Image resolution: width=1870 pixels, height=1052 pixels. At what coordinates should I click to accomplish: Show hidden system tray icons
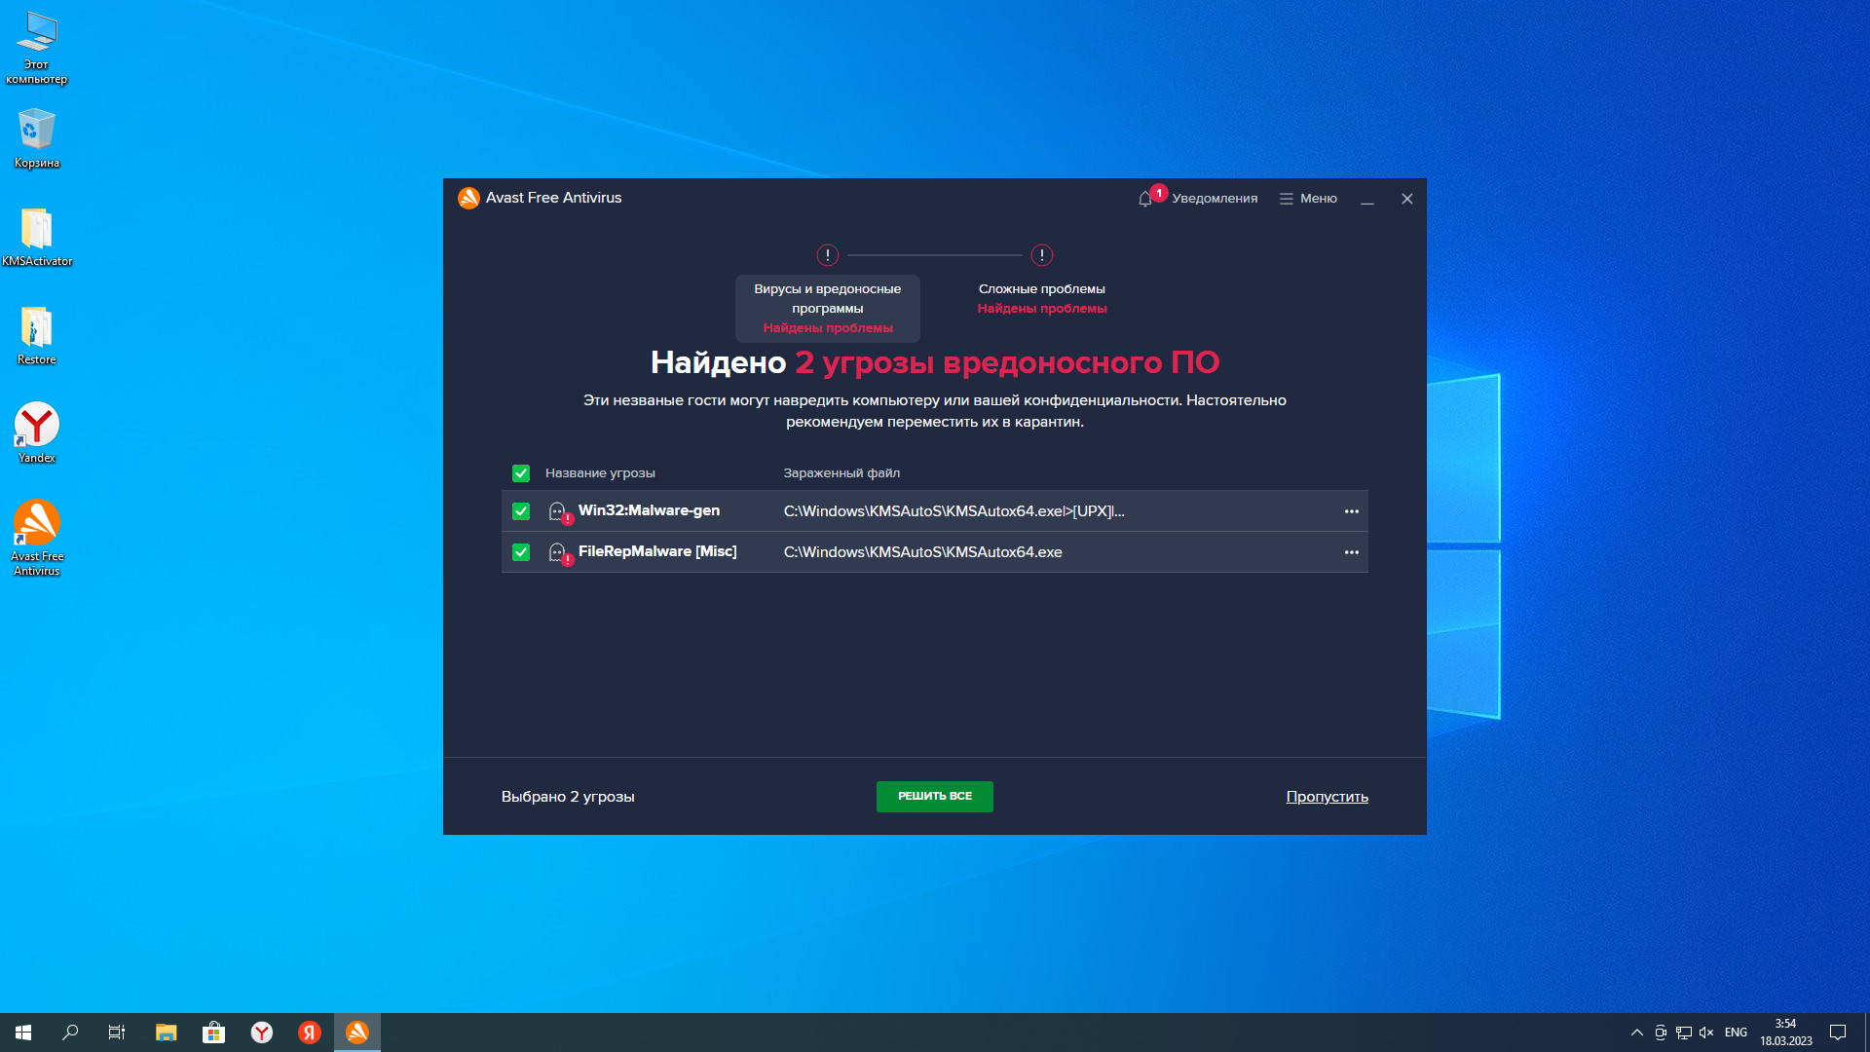point(1637,1033)
